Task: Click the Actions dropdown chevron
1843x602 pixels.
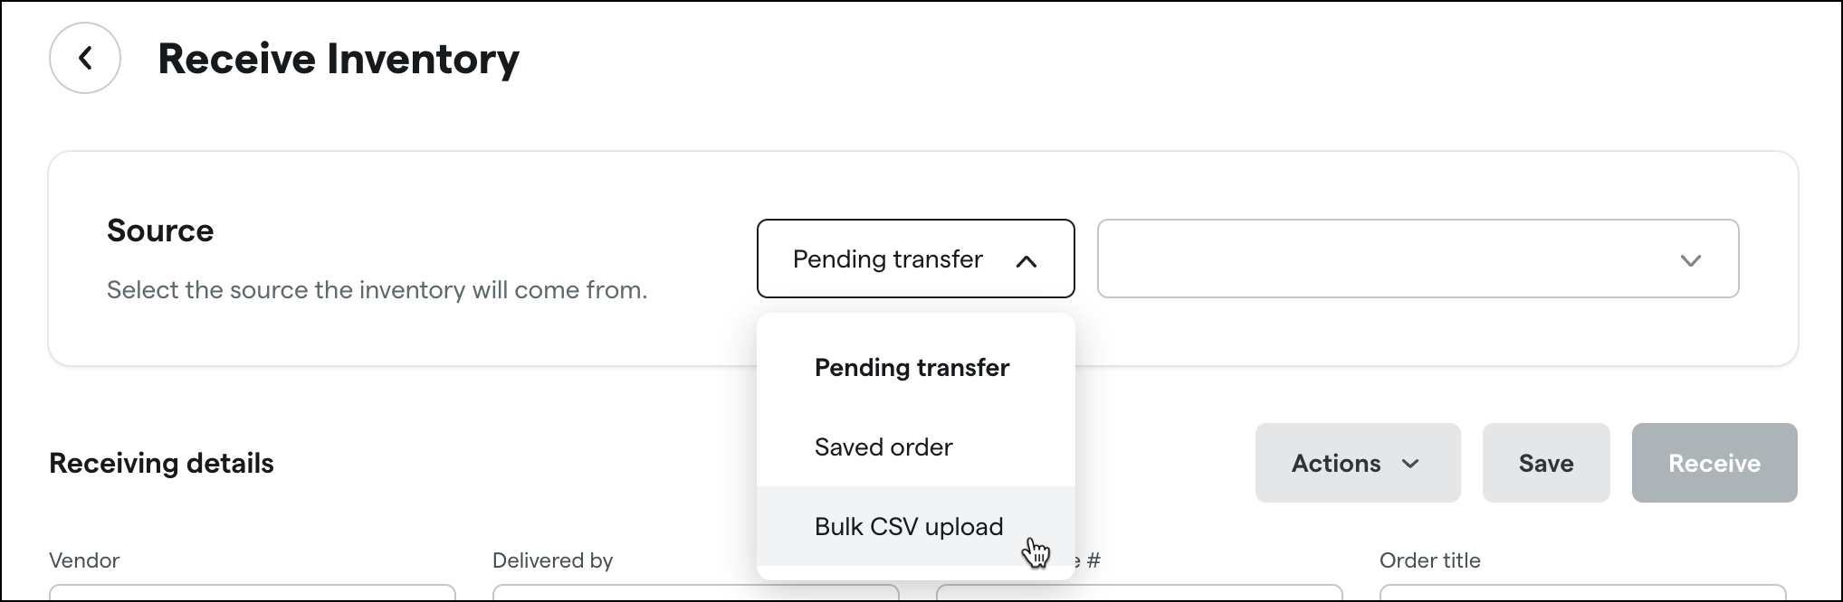Action: tap(1411, 464)
